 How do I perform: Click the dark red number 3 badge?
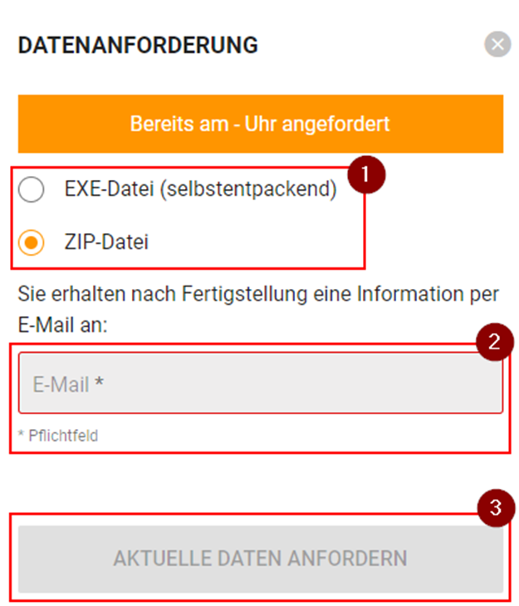pyautogui.click(x=495, y=508)
